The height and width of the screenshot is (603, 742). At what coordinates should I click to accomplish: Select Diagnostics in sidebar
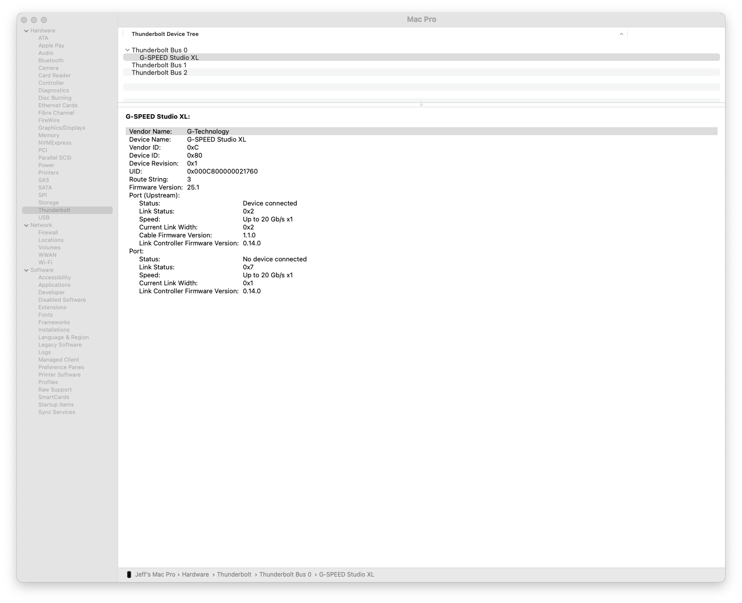pyautogui.click(x=53, y=90)
